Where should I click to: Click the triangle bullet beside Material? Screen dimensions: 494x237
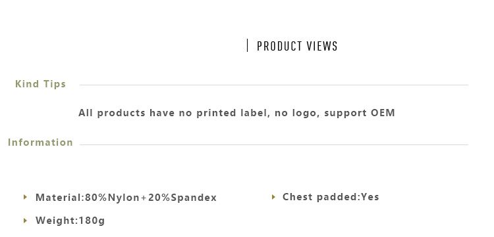click(x=26, y=197)
